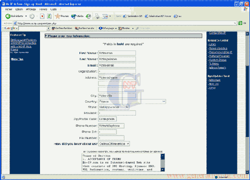Click the green Go arrow beside address bar

tap(240, 23)
